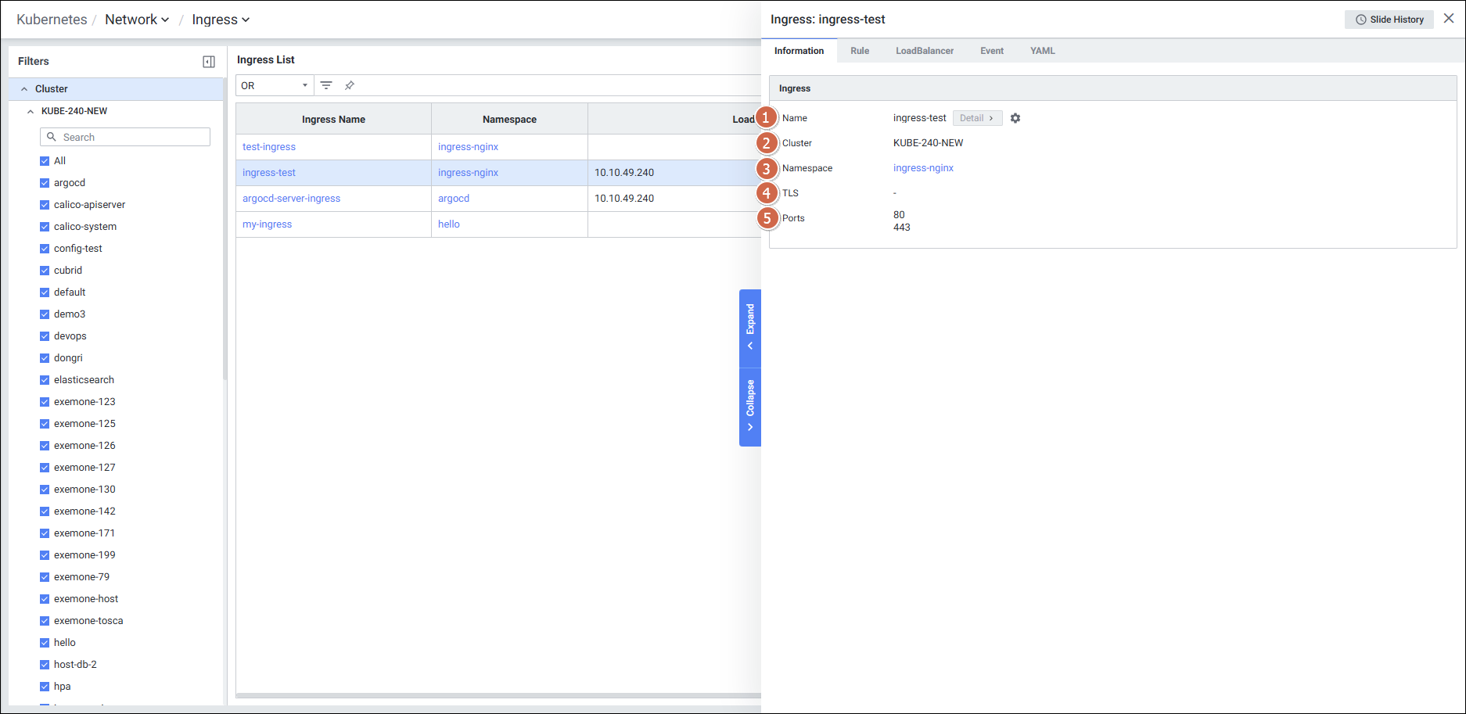
Task: Switch to the YAML tab
Action: coord(1042,51)
